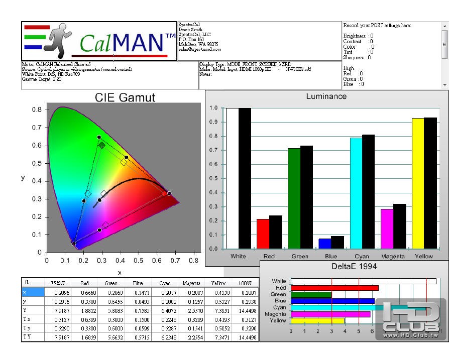Click the '100W' column header
This screenshot has width=449, height=343.
pyautogui.click(x=245, y=283)
